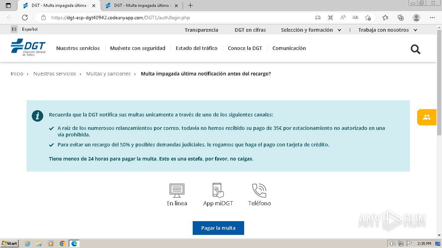Go to Nuestros servicios breadcrumb
The height and width of the screenshot is (248, 442).
(55, 74)
